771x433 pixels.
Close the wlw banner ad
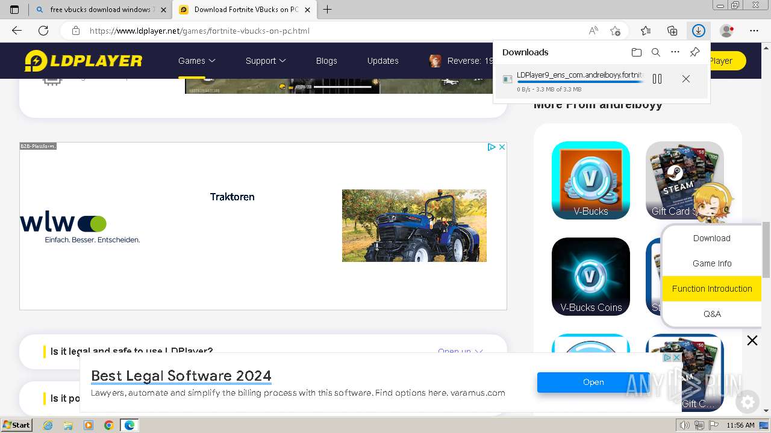click(502, 147)
